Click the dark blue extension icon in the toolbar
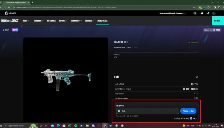Image resolution: width=224 pixels, height=128 pixels. [x=204, y=7]
